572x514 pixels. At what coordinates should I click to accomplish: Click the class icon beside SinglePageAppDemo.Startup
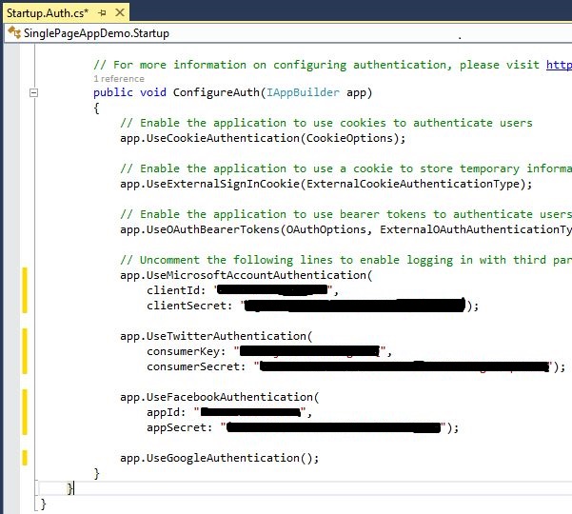(x=14, y=32)
